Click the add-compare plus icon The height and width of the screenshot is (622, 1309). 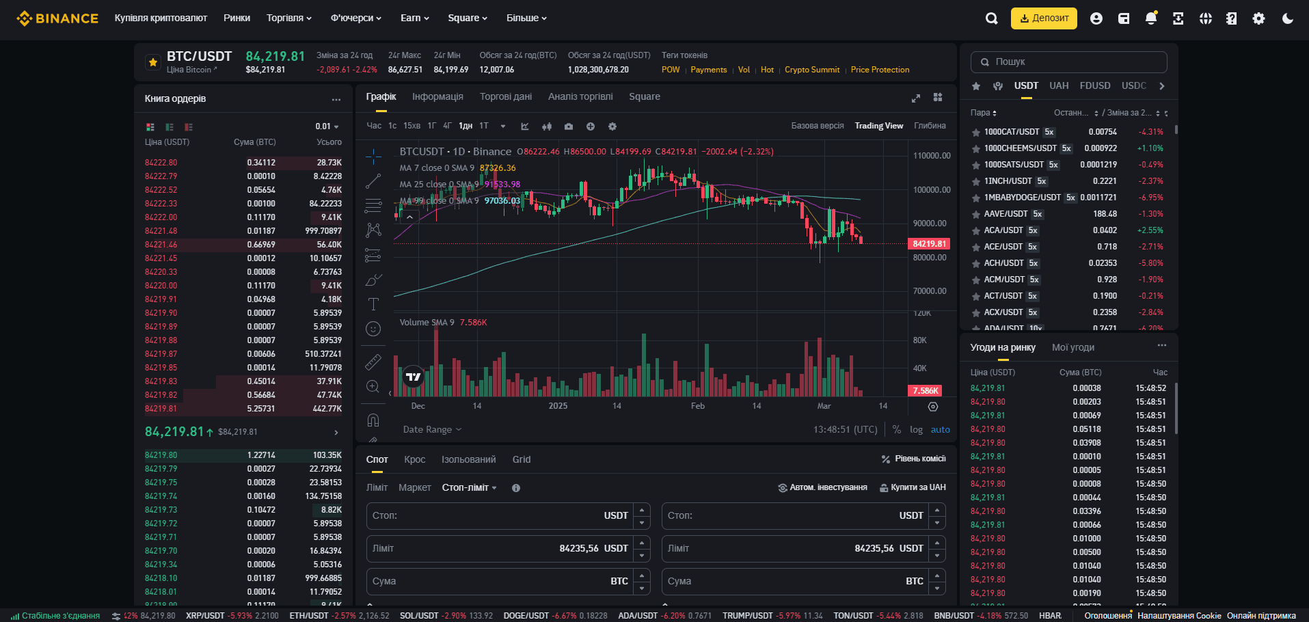coord(591,126)
